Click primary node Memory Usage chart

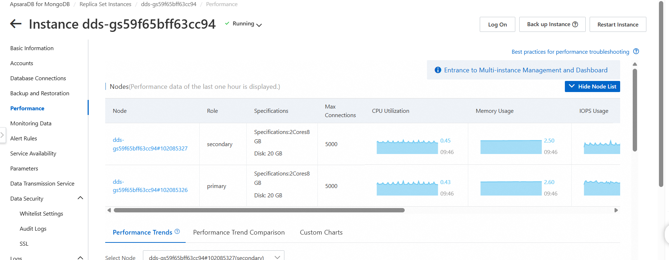(511, 188)
